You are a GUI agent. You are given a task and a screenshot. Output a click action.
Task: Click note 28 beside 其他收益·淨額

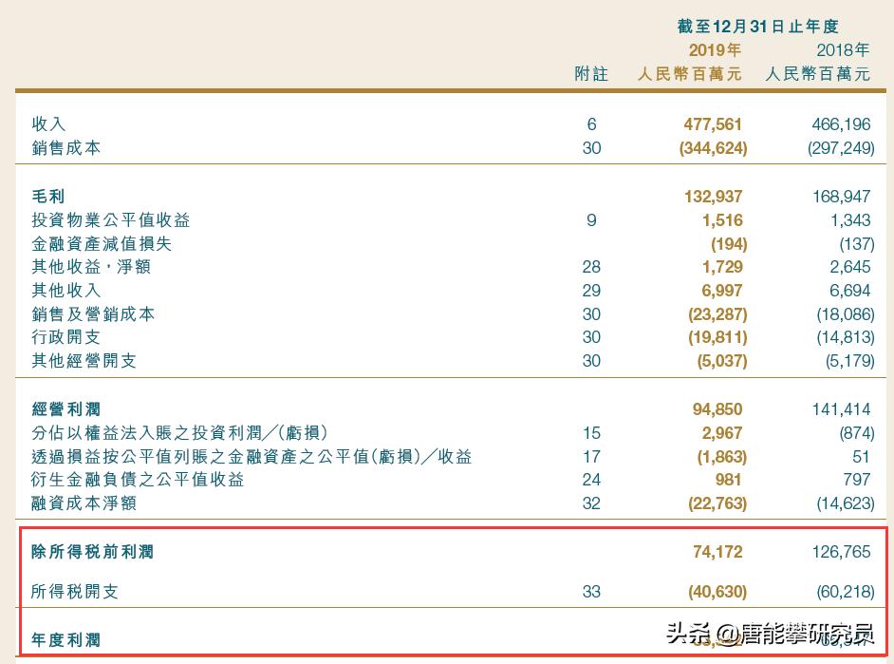tap(591, 267)
